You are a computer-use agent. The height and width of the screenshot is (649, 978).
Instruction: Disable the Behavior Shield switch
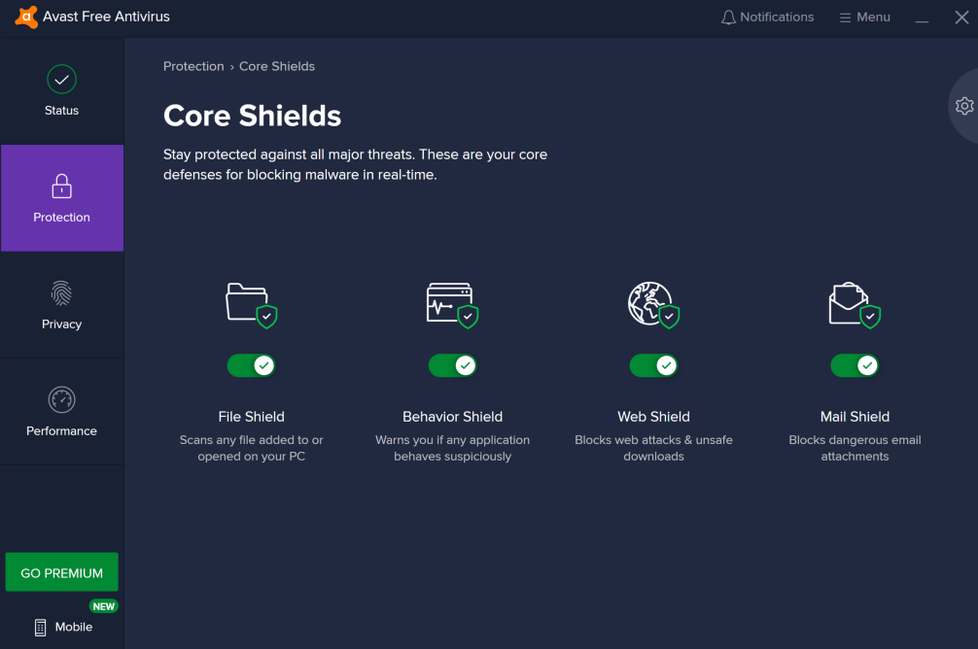coord(452,365)
